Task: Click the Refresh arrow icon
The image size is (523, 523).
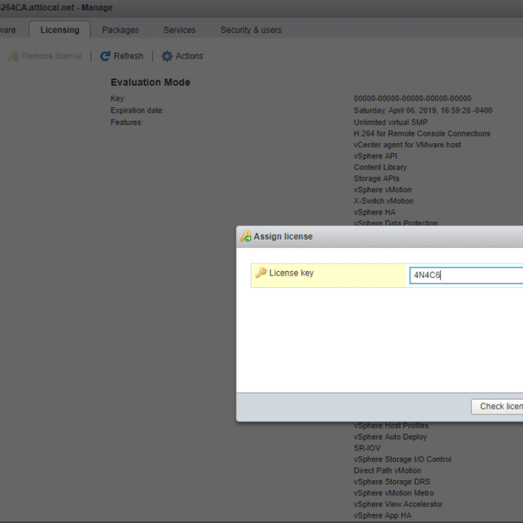Action: click(105, 56)
